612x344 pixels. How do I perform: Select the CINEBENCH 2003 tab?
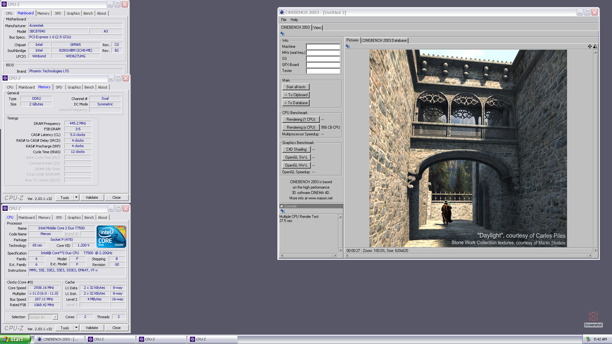pos(295,27)
